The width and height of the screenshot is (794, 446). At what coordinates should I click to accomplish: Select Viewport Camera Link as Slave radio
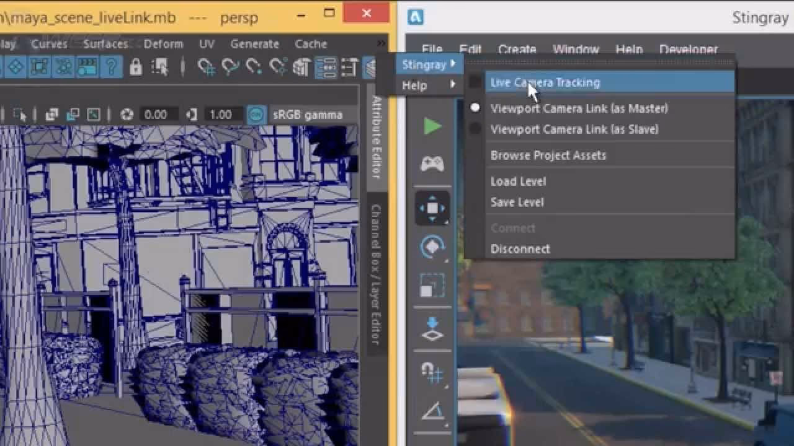475,129
